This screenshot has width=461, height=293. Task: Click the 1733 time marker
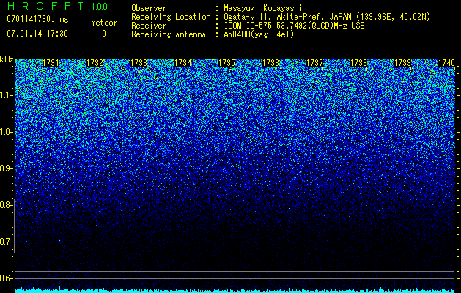[x=139, y=63]
